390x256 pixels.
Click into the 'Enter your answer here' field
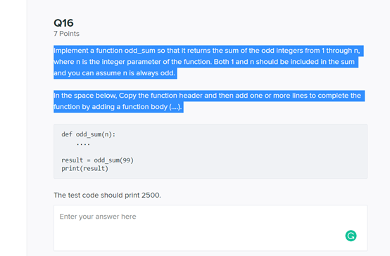210,228
